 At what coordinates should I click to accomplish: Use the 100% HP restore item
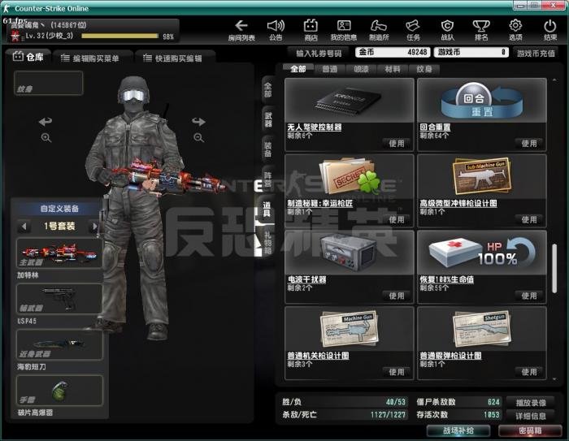(529, 296)
